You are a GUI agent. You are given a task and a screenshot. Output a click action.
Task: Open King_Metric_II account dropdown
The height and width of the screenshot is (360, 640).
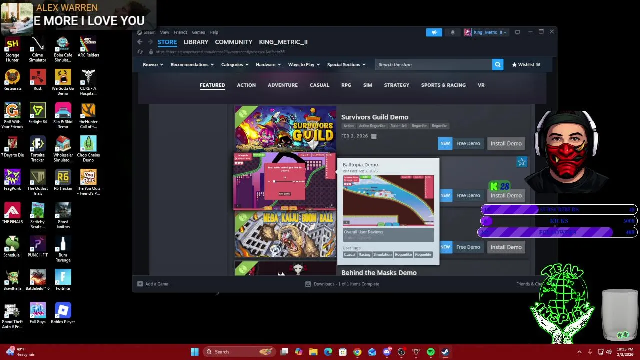(x=486, y=32)
